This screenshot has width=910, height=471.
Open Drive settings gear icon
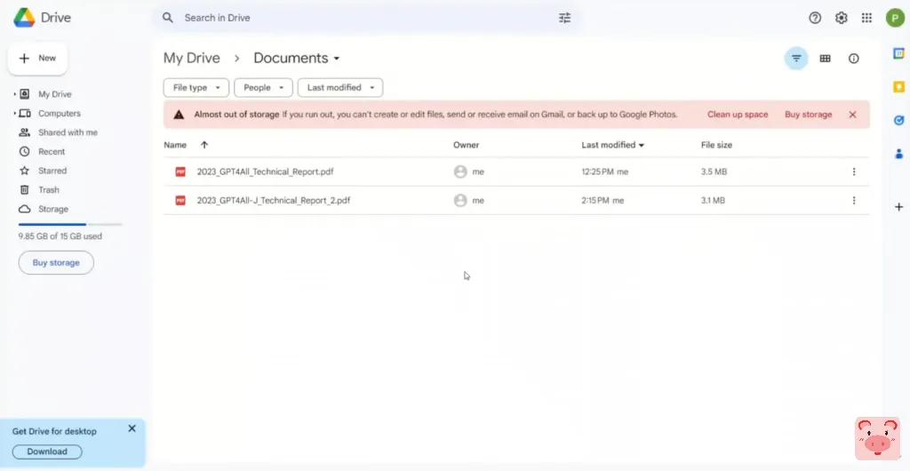tap(841, 18)
